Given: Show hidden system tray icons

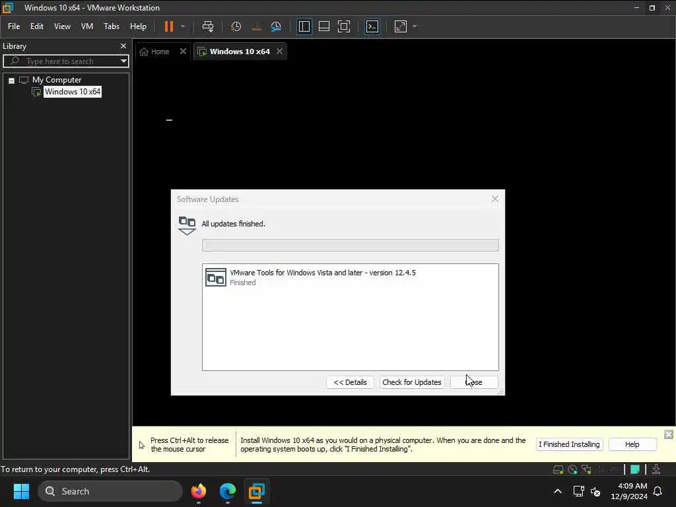Looking at the screenshot, I should pyautogui.click(x=557, y=491).
